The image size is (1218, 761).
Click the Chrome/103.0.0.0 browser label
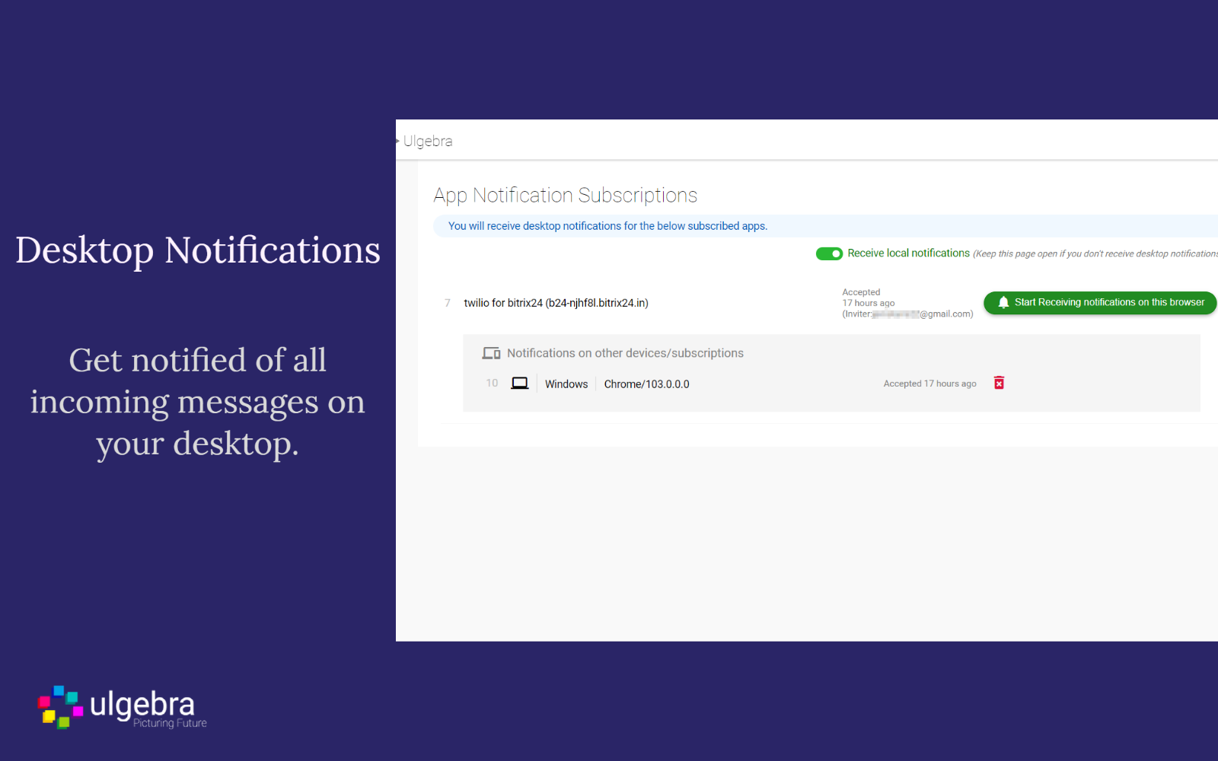[646, 384]
